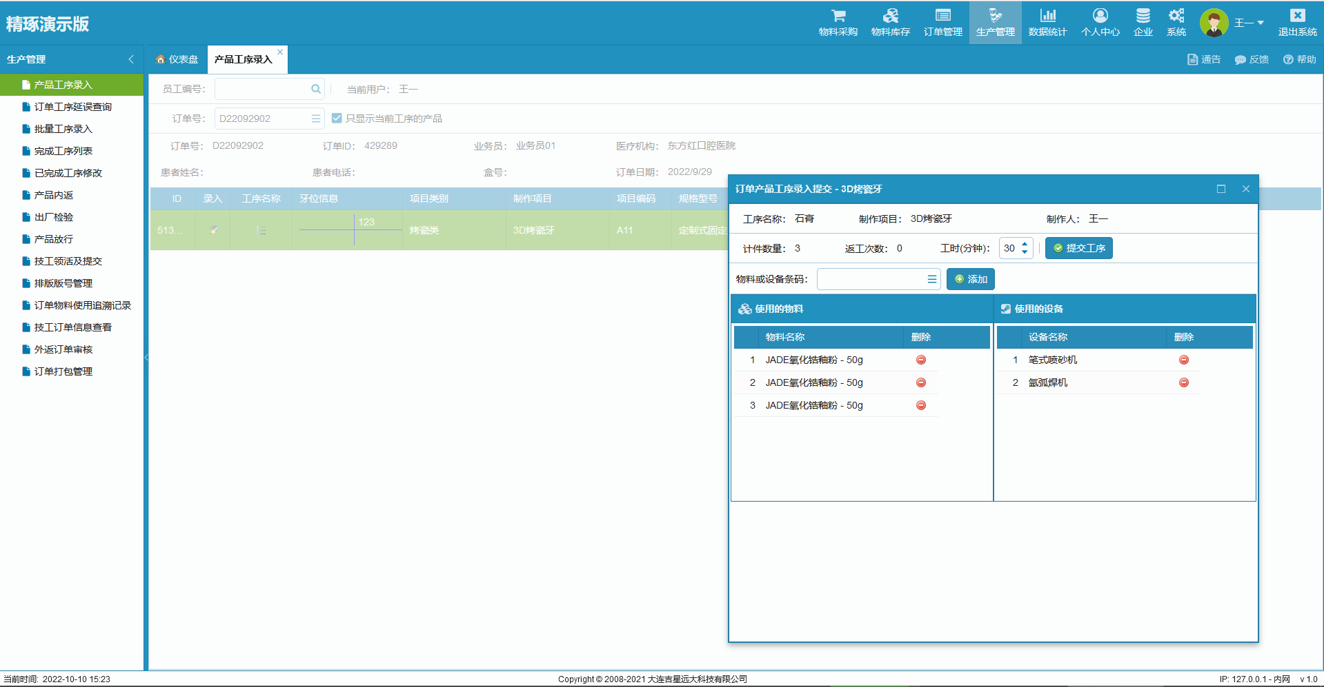Open 订单打包管理 in sidebar
The height and width of the screenshot is (687, 1324).
pos(72,371)
